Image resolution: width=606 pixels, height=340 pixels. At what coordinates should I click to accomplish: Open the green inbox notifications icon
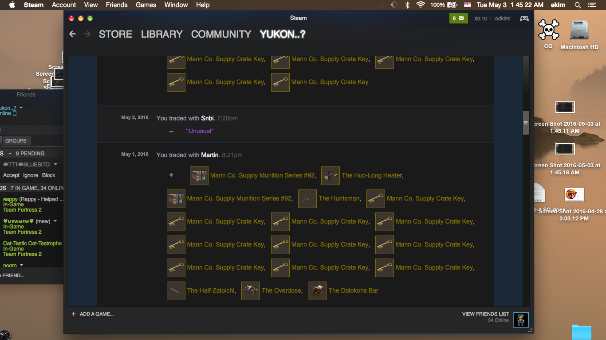point(458,19)
